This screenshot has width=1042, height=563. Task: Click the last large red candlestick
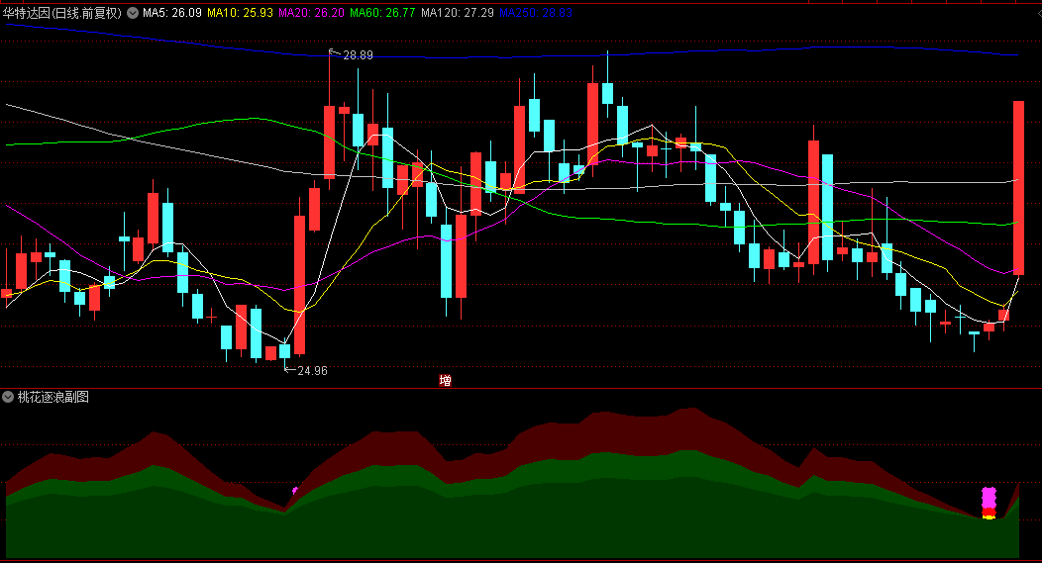pos(1018,187)
